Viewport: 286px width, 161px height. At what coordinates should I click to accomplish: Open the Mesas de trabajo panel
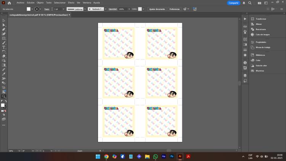tap(263, 47)
